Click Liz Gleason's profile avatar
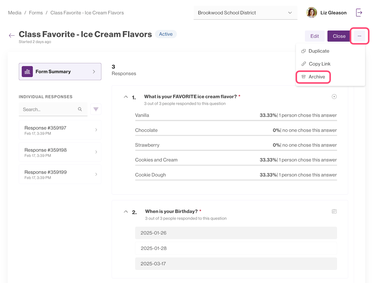Viewport: 373px width, 283px height. pos(312,13)
